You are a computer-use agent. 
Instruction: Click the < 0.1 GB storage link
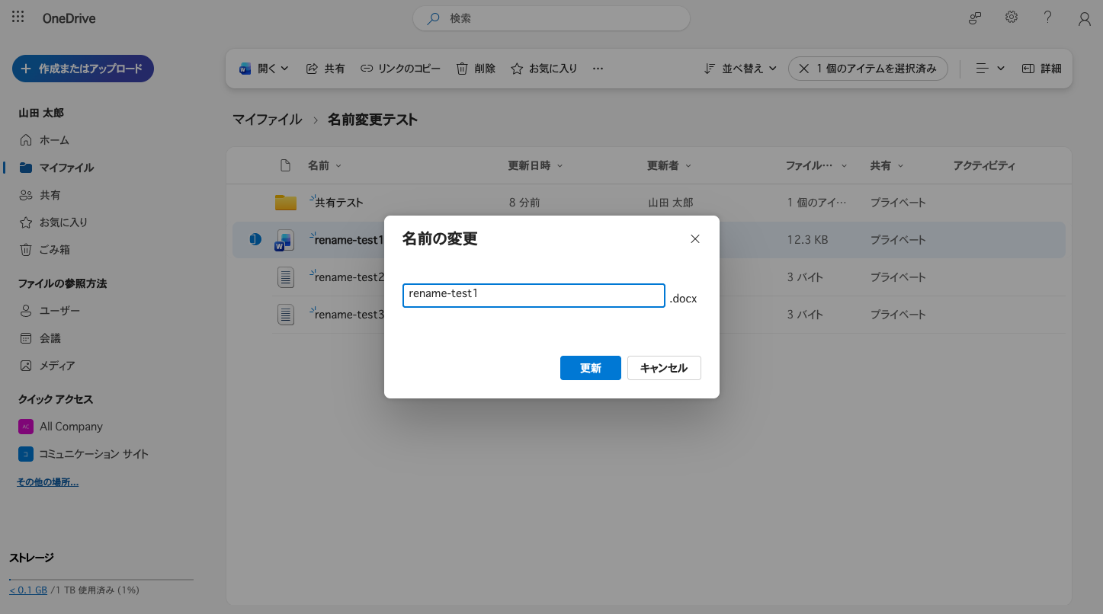(x=28, y=590)
